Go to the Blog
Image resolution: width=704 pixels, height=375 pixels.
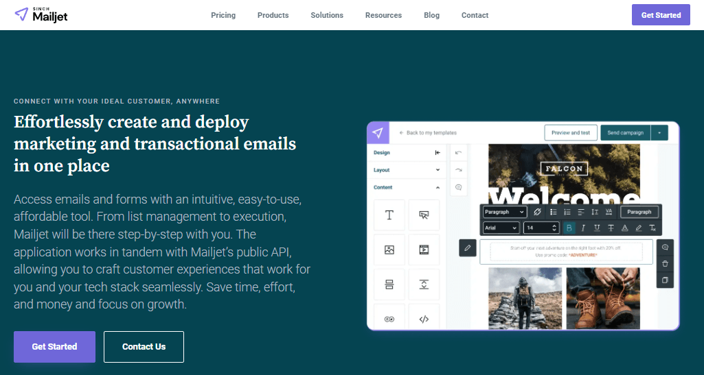[x=431, y=15]
